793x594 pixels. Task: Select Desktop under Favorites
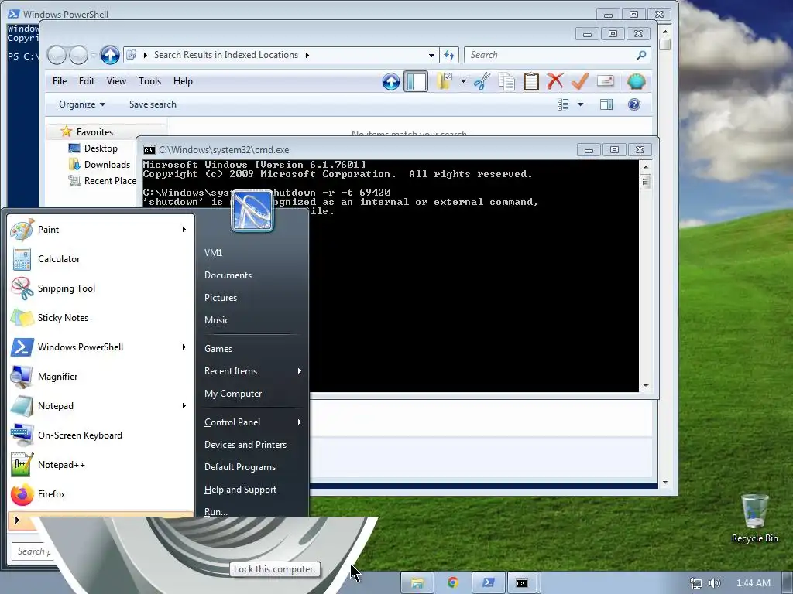[x=101, y=148]
